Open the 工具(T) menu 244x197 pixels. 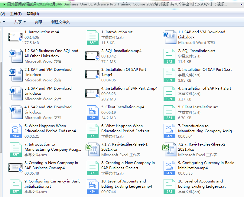click(x=16, y=14)
